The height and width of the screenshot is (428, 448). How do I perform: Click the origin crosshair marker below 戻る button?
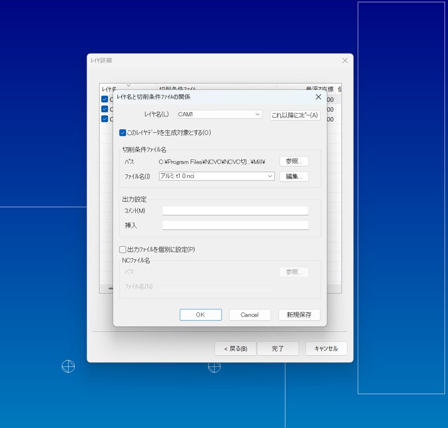point(214,366)
